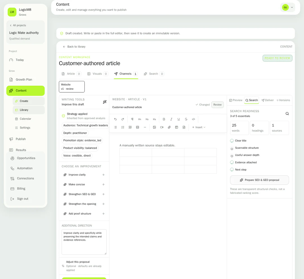Toggle bold formatting
This screenshot has width=304, height=279.
click(x=164, y=119)
